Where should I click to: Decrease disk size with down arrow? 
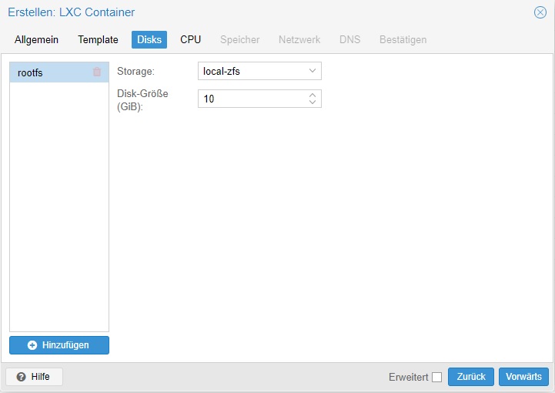313,102
